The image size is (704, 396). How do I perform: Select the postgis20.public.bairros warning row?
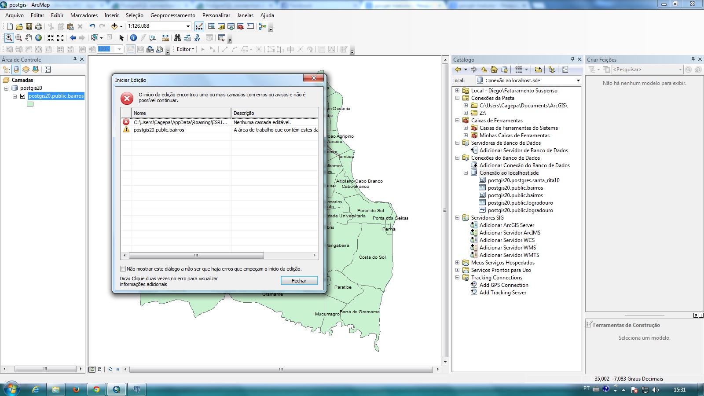(x=220, y=130)
